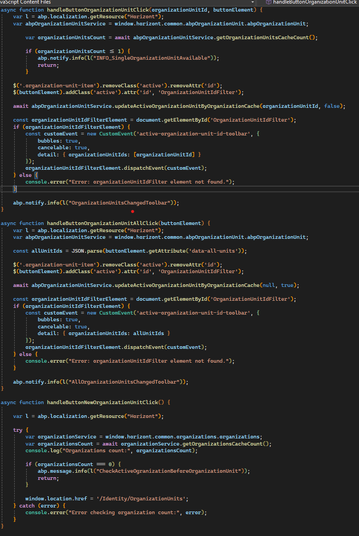Click the 'data-all-units' attribute string
The width and height of the screenshot is (359, 536).
[x=216, y=251]
